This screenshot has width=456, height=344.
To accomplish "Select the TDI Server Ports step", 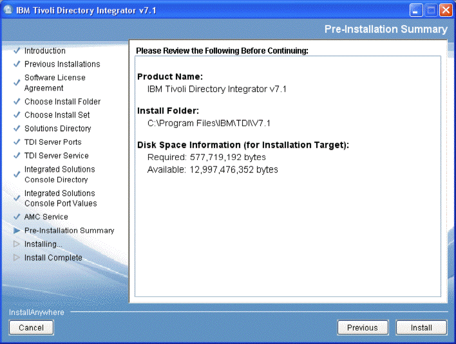I will pos(53,142).
